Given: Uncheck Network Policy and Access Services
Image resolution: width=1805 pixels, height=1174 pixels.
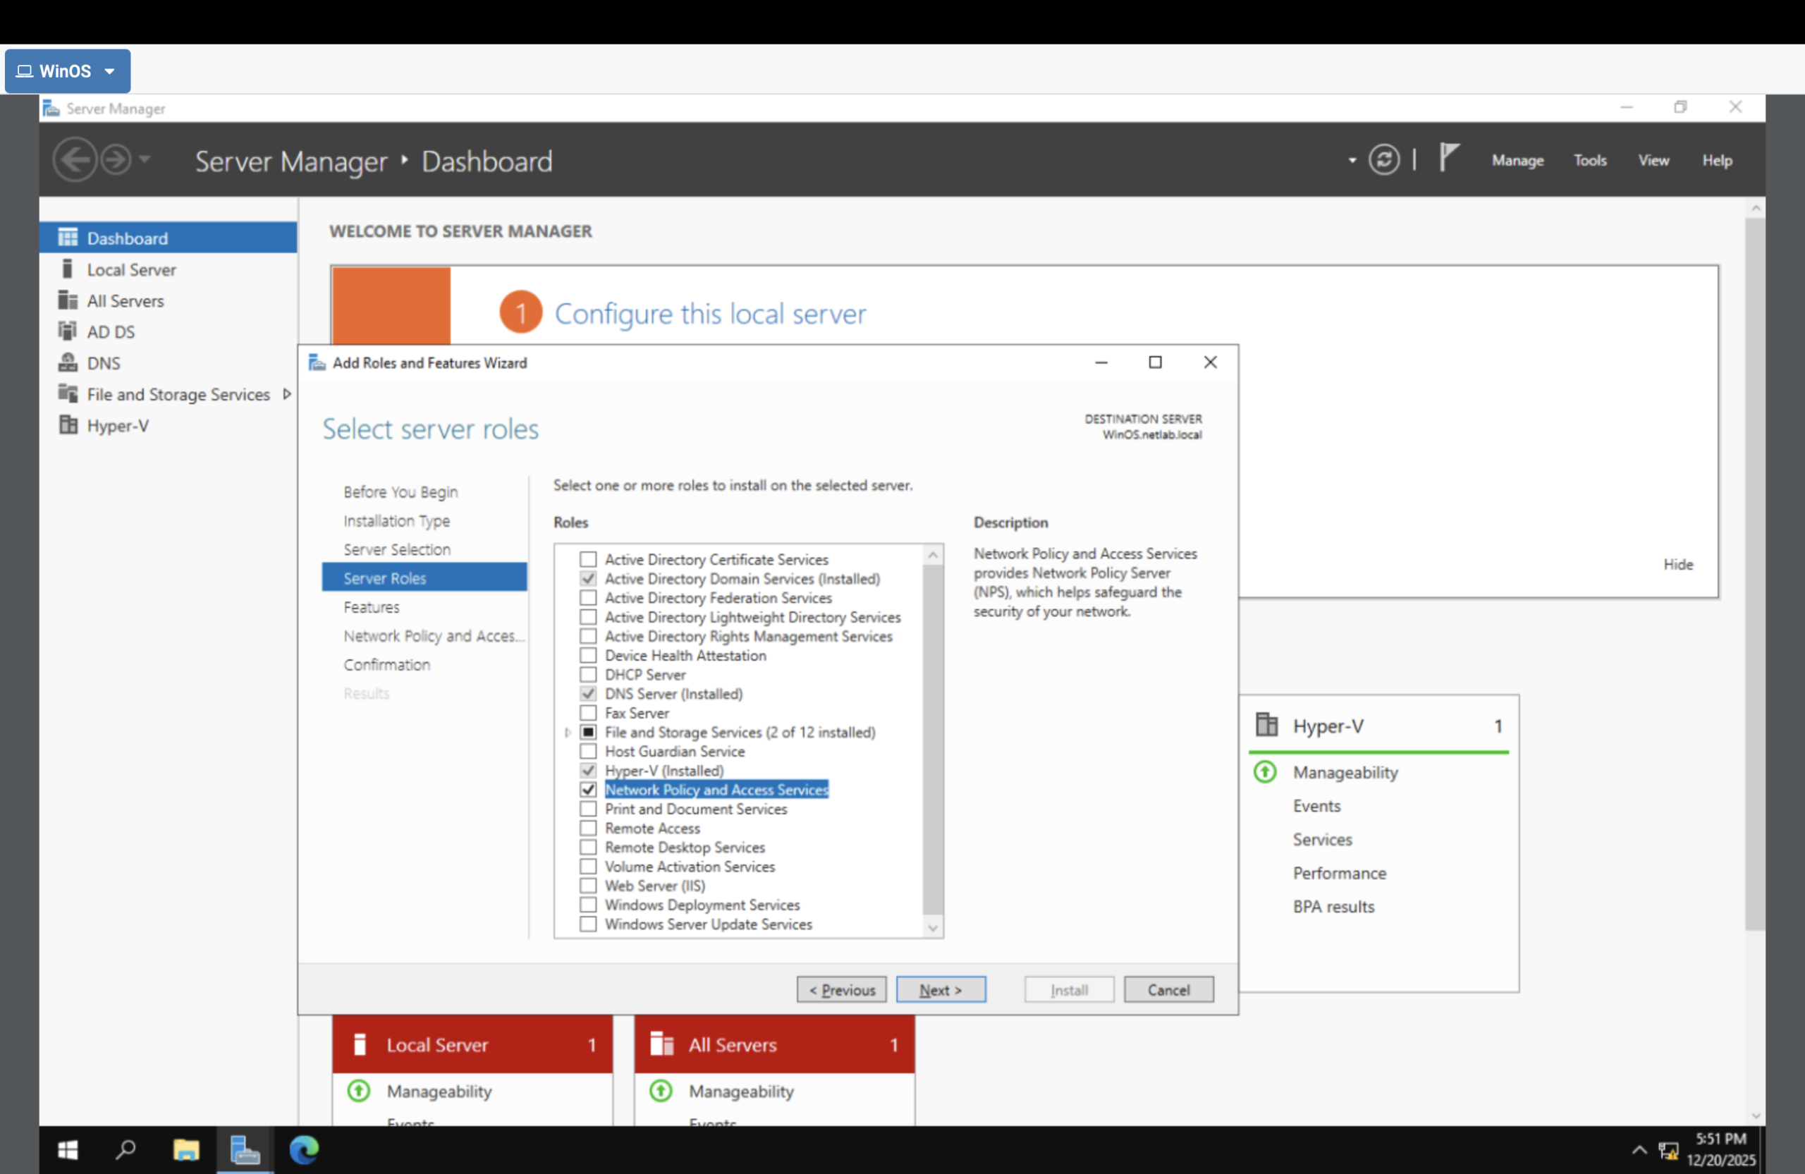Looking at the screenshot, I should (588, 790).
